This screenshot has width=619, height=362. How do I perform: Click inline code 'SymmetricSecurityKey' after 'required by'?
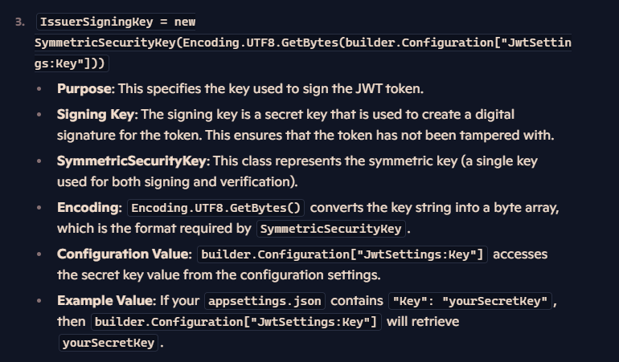(331, 229)
